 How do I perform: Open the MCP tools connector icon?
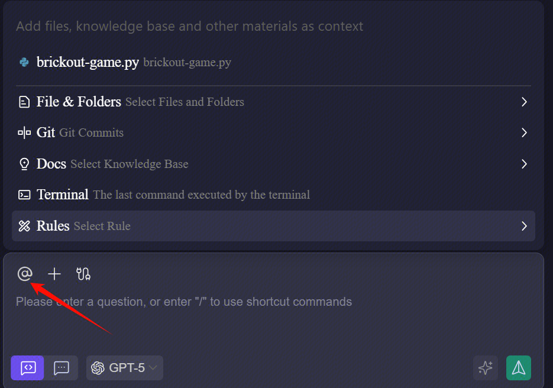pos(83,274)
